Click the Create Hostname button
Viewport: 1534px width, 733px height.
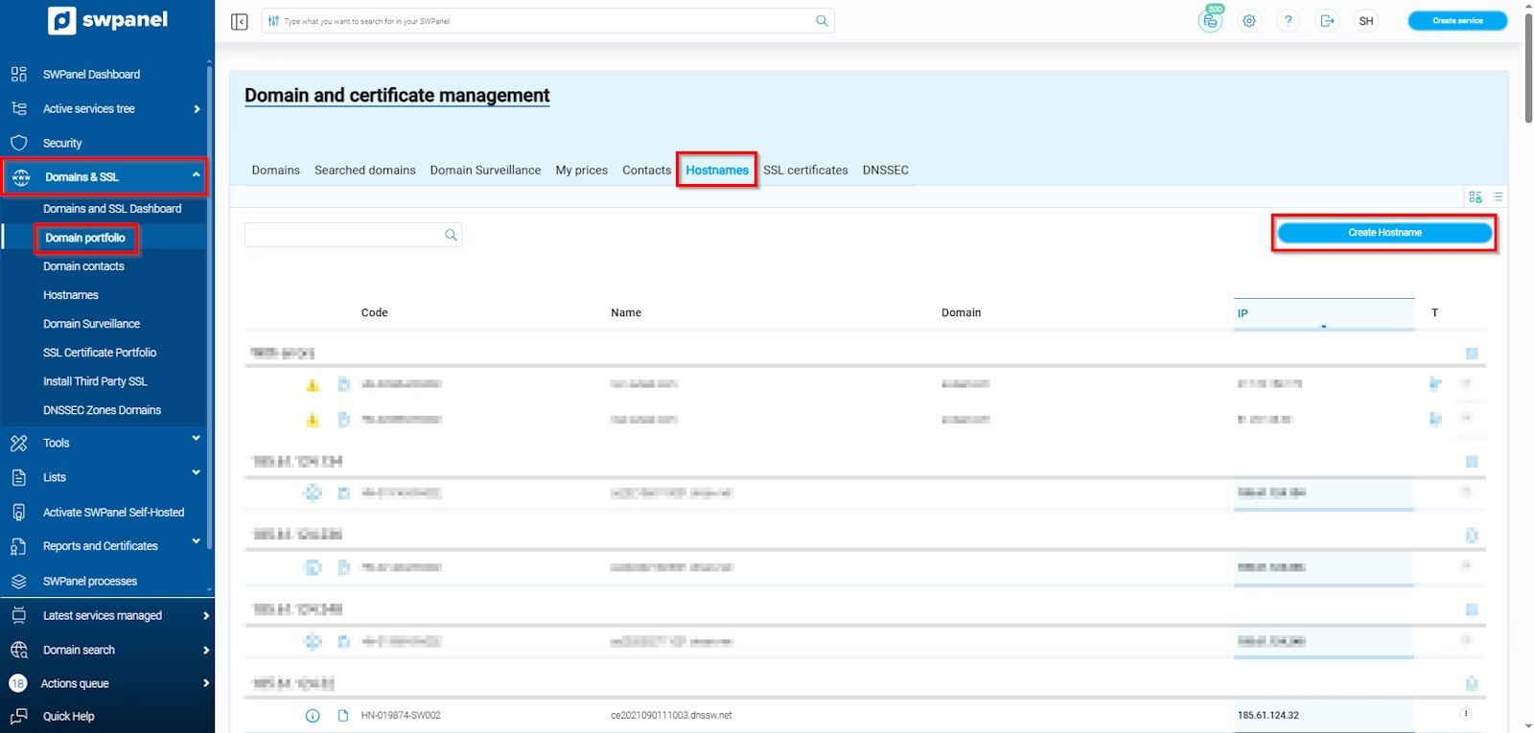(1384, 233)
